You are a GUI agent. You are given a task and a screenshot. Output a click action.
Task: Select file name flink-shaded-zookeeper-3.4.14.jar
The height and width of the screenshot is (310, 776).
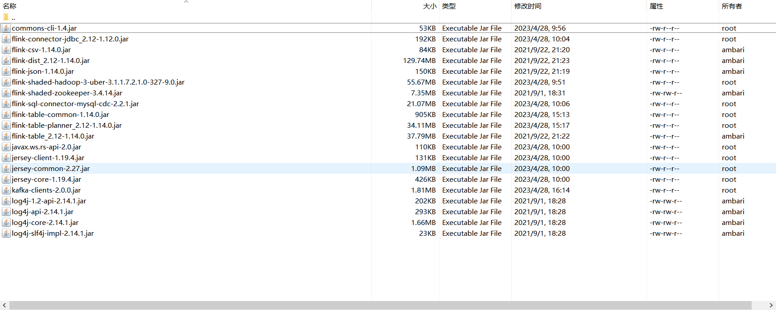[x=67, y=93]
